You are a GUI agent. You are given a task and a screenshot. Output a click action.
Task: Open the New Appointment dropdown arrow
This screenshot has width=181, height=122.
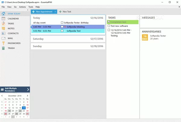pos(56,12)
